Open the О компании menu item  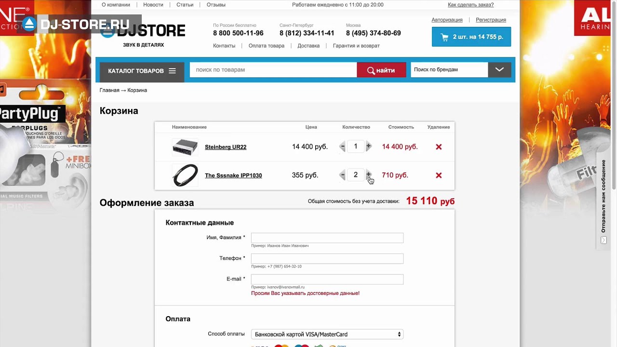116,4
